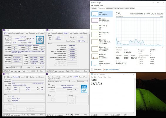Open the Options menu in Task Manager
Viewport: 166px width, 118px height.
[96, 5]
